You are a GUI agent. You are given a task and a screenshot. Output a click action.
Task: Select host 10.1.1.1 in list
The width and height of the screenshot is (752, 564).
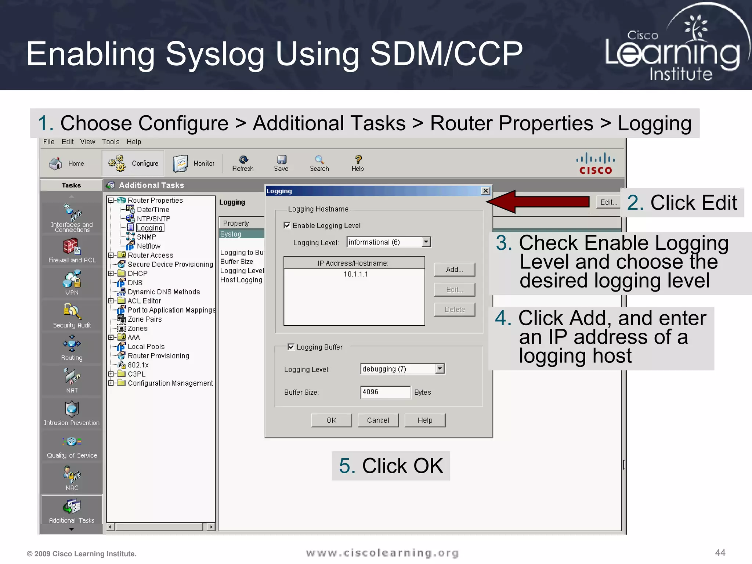355,274
